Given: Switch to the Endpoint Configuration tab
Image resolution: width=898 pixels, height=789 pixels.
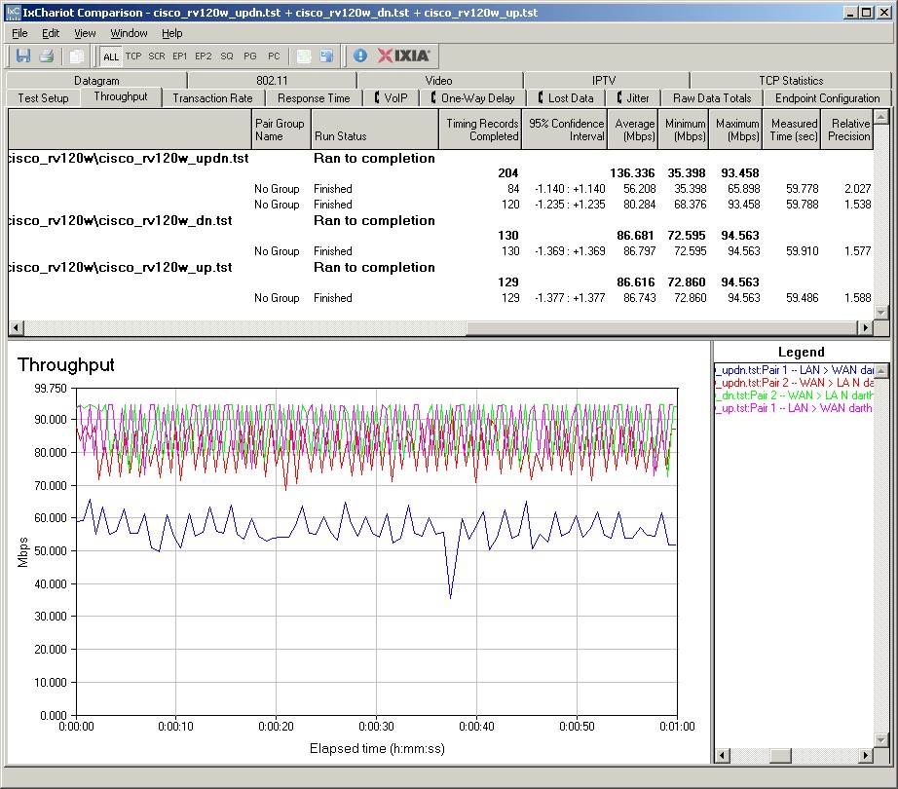Looking at the screenshot, I should coord(828,98).
